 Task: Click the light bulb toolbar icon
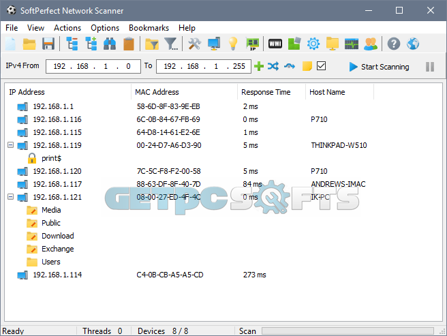click(x=233, y=44)
